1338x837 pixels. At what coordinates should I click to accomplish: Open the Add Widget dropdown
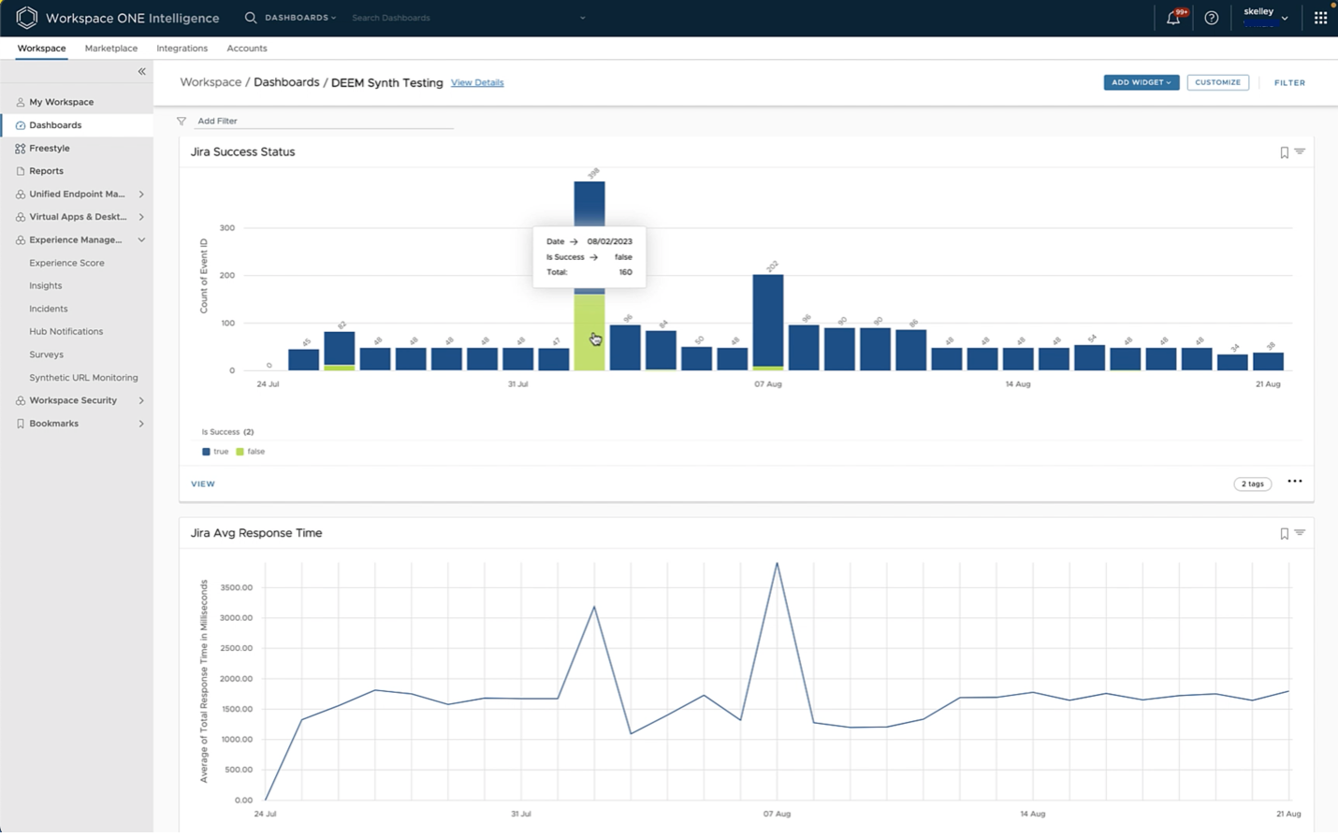point(1141,82)
